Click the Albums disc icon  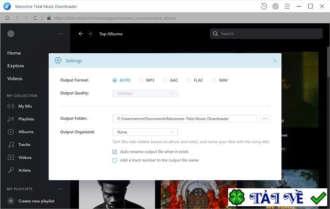coord(11,132)
